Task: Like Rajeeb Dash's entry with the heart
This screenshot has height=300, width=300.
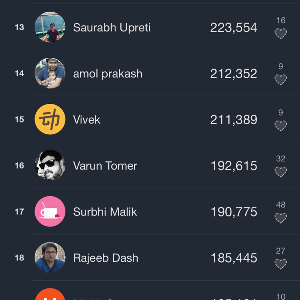Action: point(280,264)
